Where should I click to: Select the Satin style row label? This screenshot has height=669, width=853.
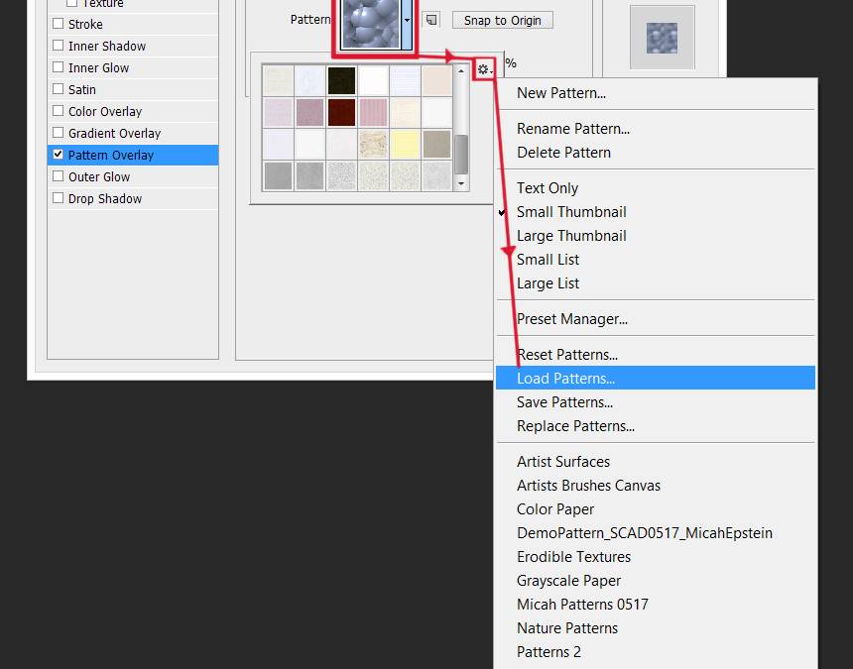coord(82,89)
